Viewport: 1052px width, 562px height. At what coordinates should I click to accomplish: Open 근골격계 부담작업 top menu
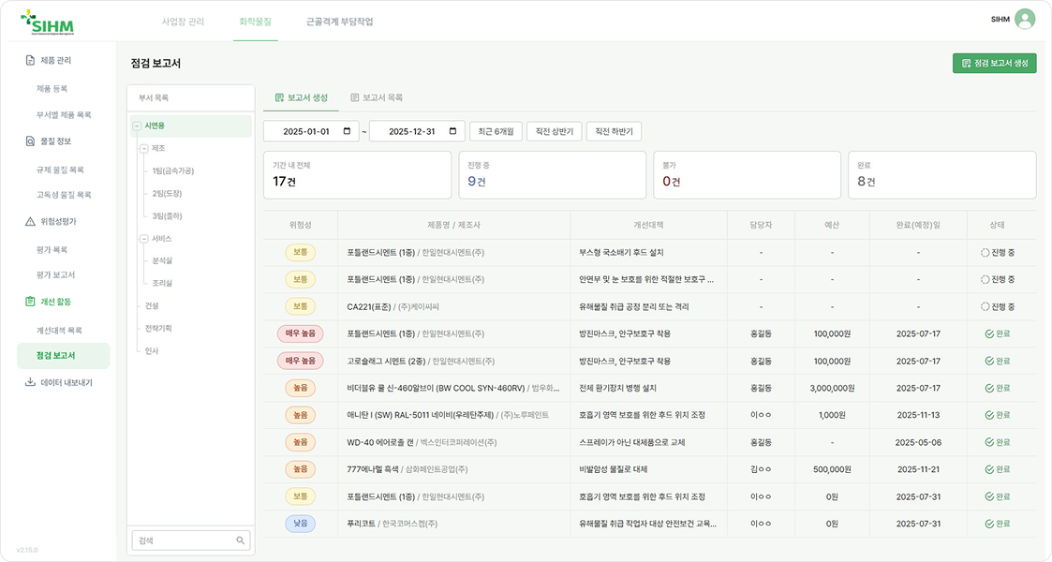tap(339, 22)
